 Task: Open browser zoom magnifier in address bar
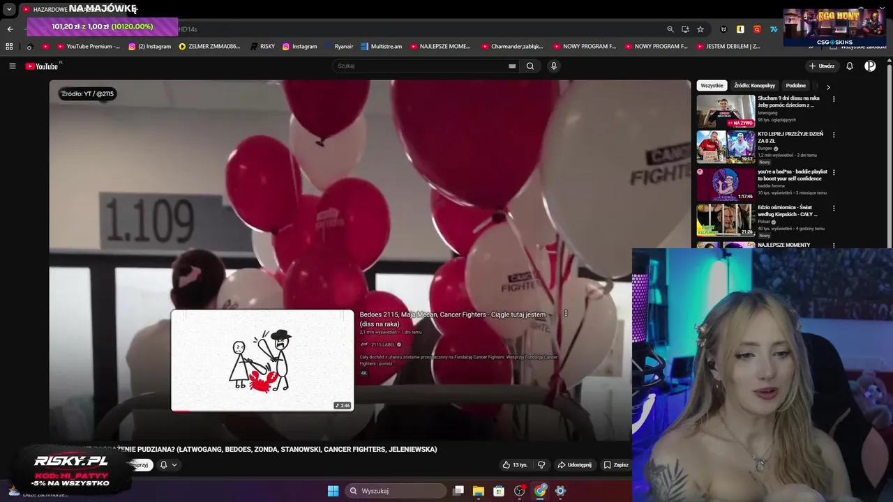pos(670,29)
